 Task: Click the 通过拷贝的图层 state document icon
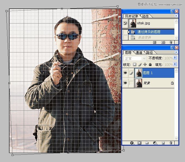(x=133, y=32)
